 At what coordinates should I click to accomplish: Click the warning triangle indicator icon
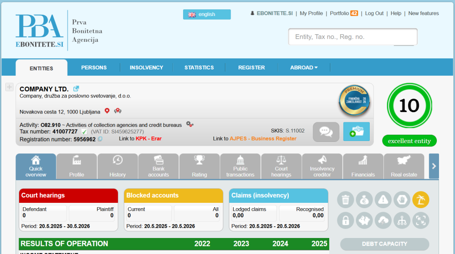point(383,200)
